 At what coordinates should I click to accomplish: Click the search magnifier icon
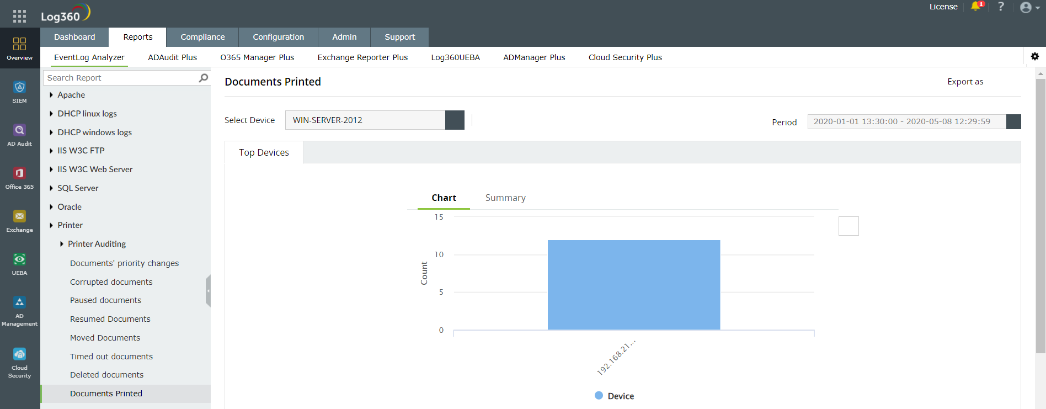pyautogui.click(x=204, y=78)
